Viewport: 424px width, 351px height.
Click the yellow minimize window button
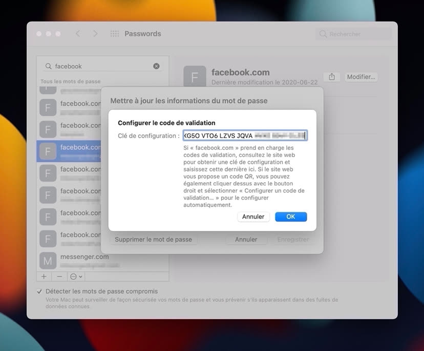pyautogui.click(x=49, y=33)
